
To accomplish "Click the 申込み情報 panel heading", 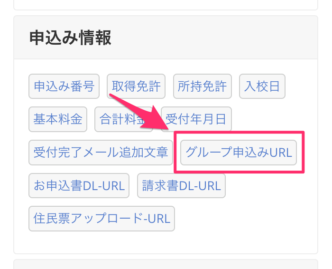I will pos(70,38).
